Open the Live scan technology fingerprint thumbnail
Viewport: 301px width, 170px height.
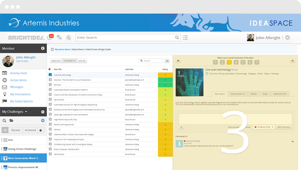tap(190, 83)
